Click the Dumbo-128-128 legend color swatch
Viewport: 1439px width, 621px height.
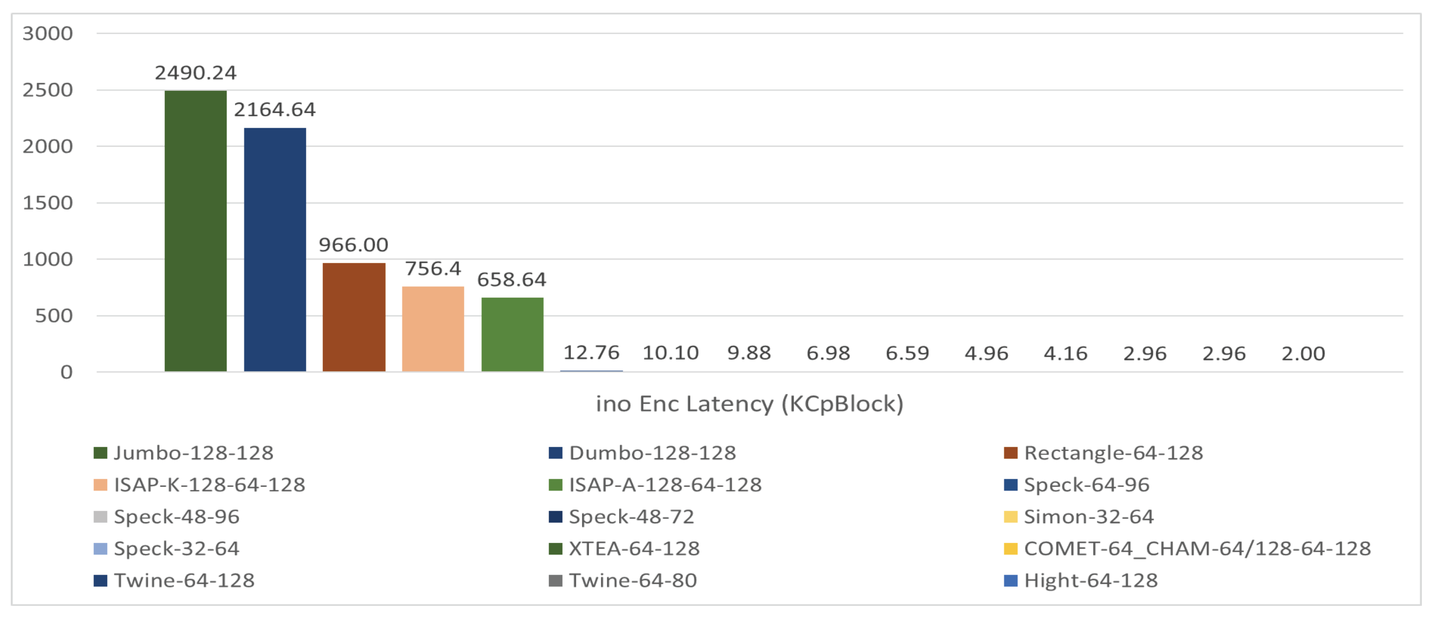click(x=555, y=452)
